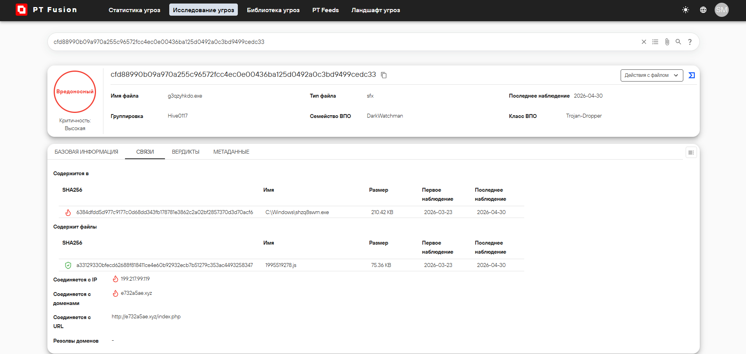This screenshot has width=746, height=354.
Task: Open the language globe icon
Action: pos(703,10)
